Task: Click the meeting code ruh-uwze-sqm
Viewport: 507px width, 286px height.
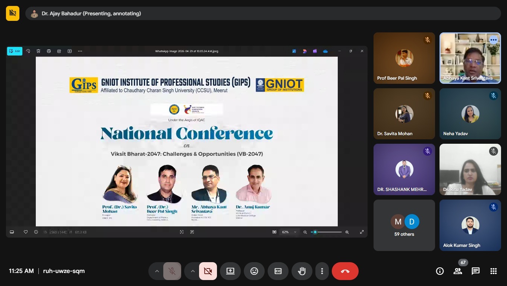Action: click(x=64, y=271)
